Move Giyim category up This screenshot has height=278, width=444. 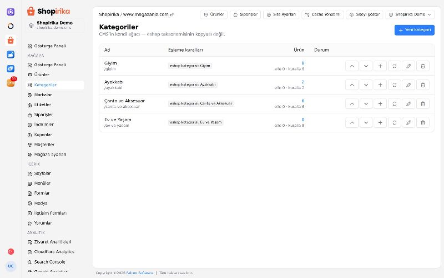[352, 66]
